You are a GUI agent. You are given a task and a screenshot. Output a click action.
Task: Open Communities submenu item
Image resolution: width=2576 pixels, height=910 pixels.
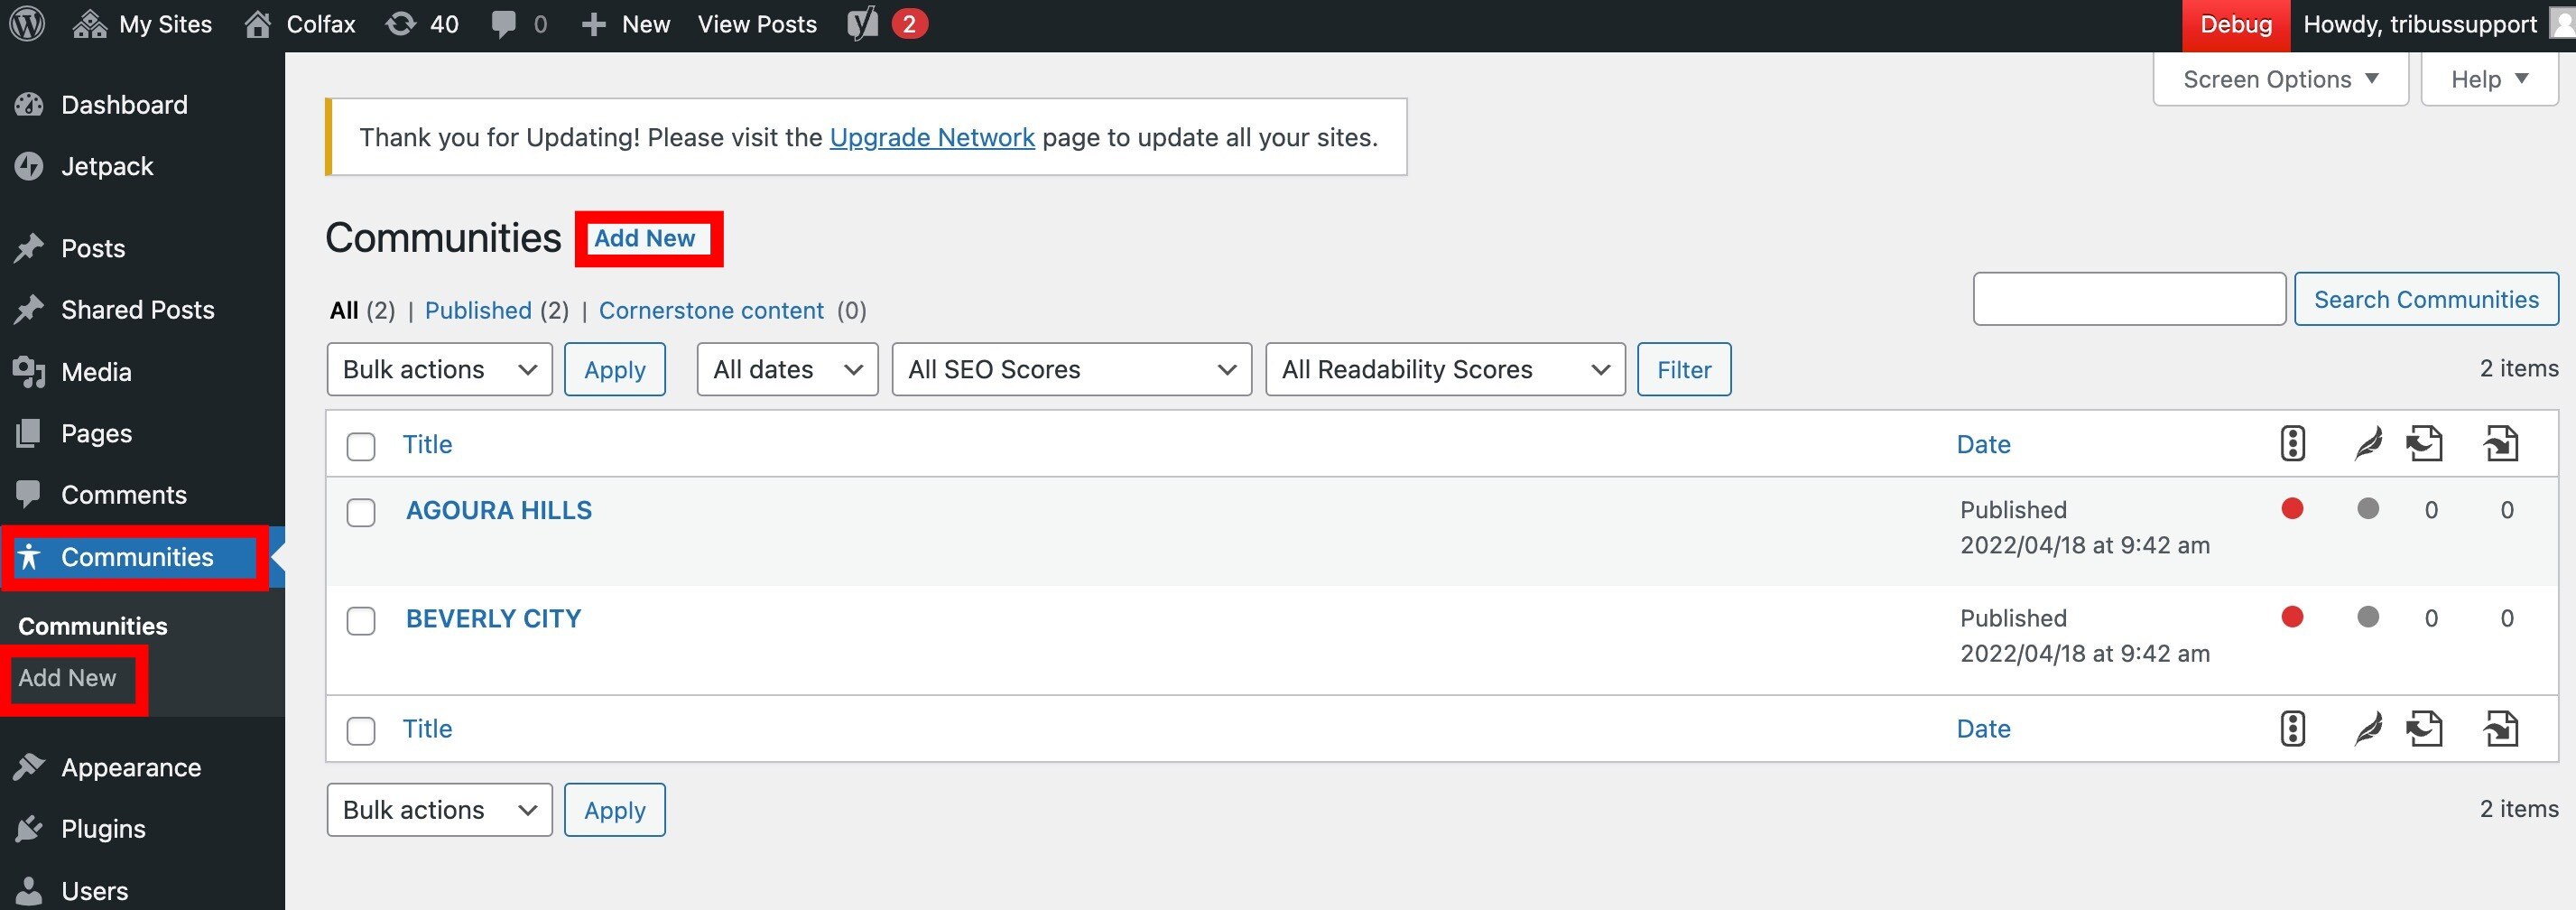[x=93, y=626]
